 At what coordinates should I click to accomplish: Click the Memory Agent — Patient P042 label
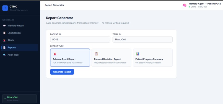[205, 4]
